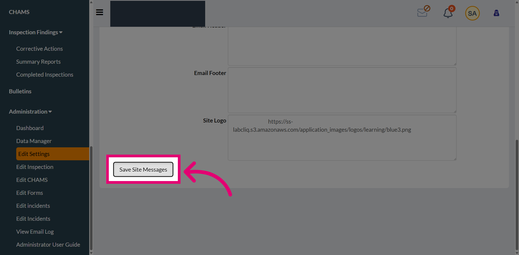Open Edit CHAMS page
Viewport: 519px width, 255px height.
tap(32, 180)
